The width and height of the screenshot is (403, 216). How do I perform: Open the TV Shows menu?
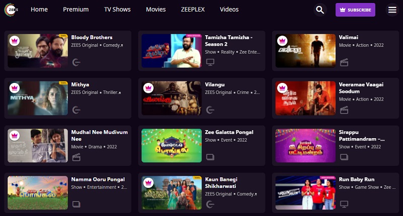(117, 10)
